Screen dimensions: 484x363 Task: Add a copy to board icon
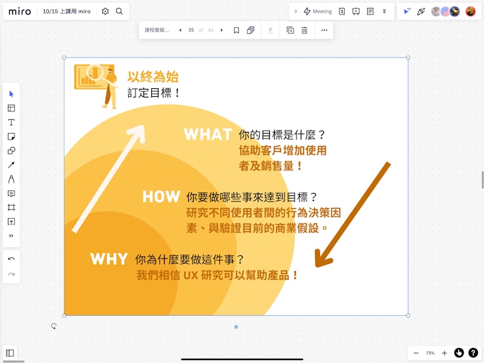[x=290, y=30]
